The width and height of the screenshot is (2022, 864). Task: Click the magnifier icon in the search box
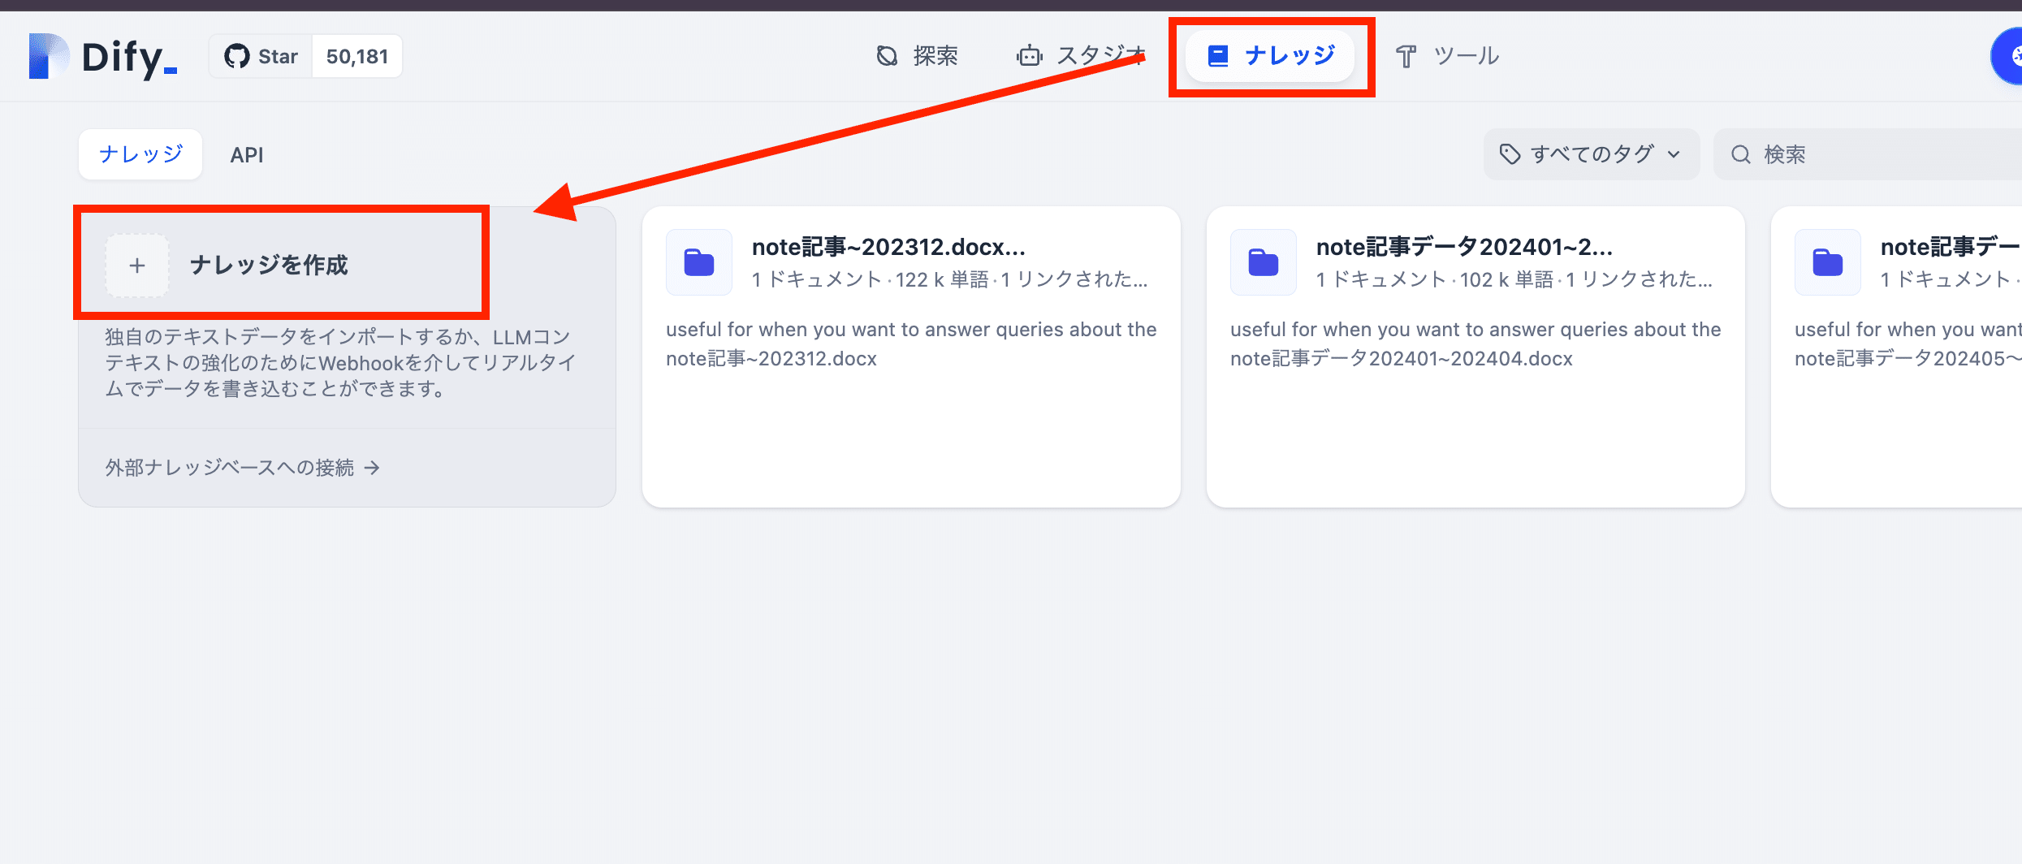[x=1740, y=154]
